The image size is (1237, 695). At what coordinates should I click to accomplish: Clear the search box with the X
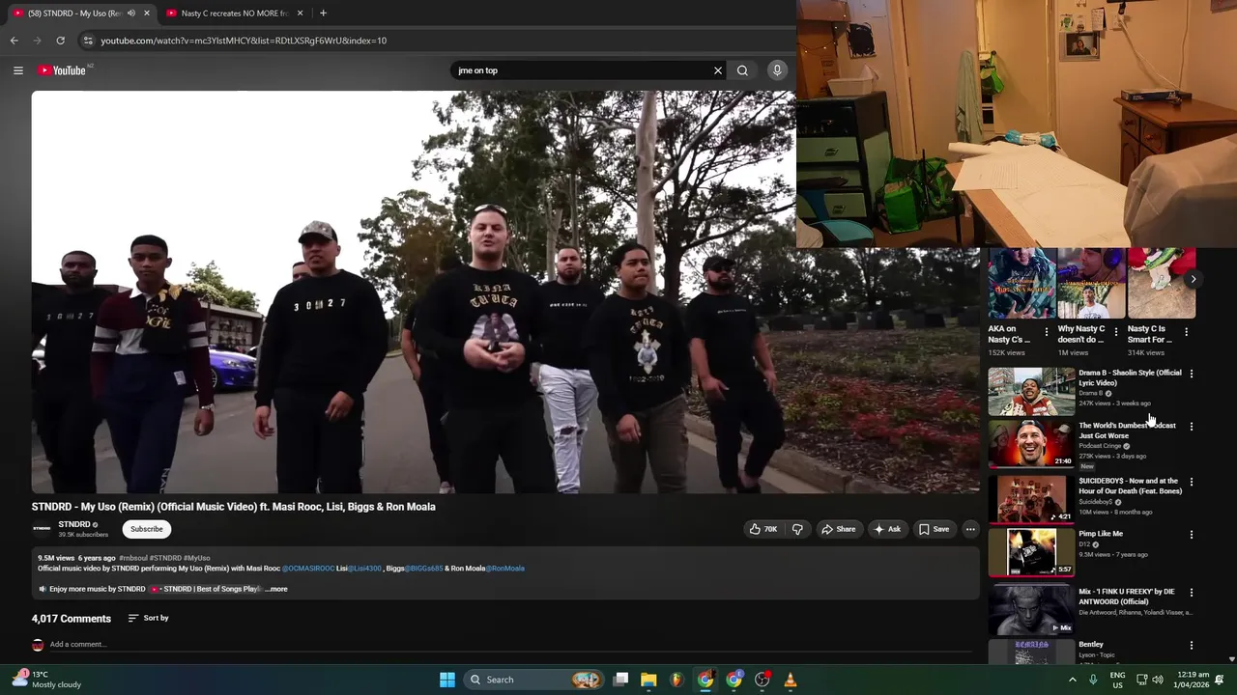(718, 70)
